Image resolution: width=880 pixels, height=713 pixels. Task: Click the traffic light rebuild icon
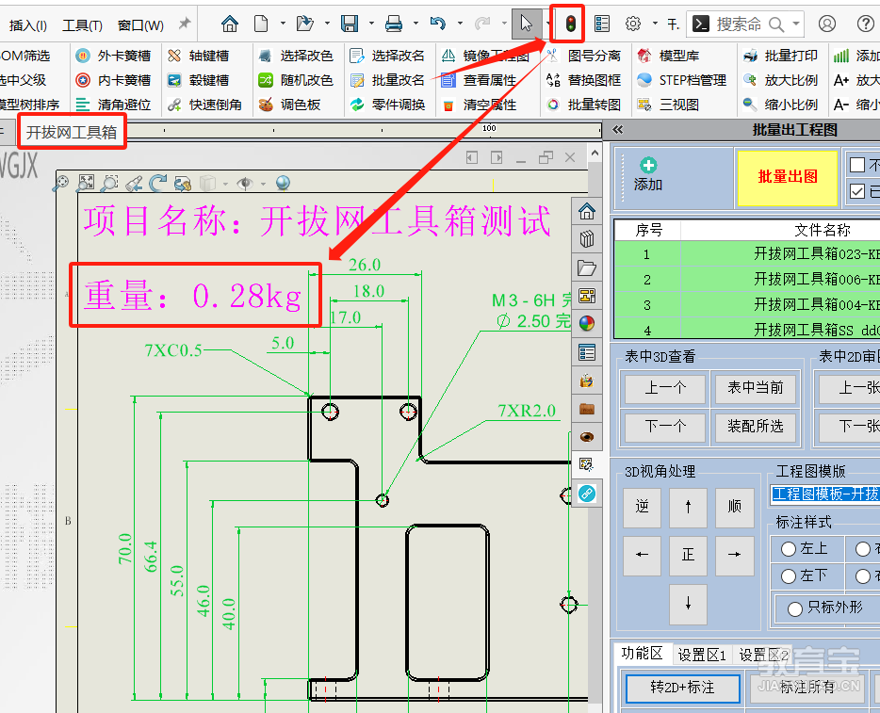pyautogui.click(x=570, y=24)
